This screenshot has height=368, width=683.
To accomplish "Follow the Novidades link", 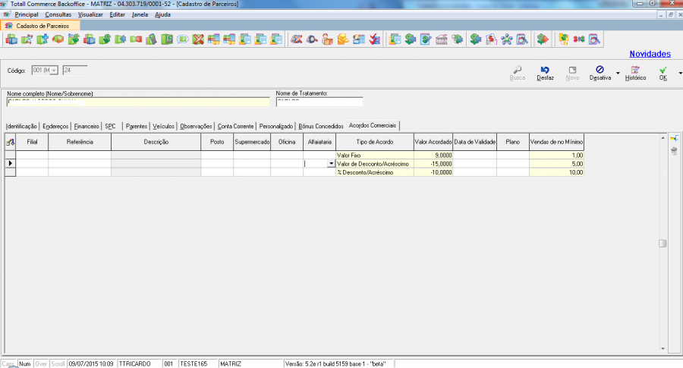I will 650,54.
